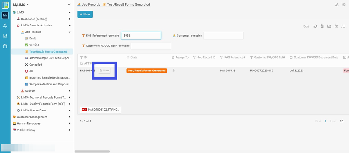The width and height of the screenshot is (349, 153).
Task: Collapse the sidebar with double chevron
Action: [69, 5]
